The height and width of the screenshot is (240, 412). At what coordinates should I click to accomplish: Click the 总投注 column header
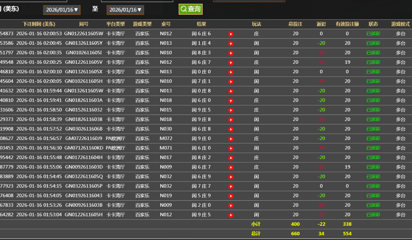(x=295, y=24)
